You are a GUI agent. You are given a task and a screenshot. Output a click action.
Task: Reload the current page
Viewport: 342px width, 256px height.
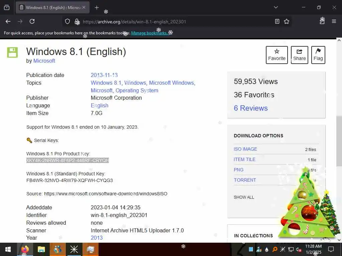pyautogui.click(x=32, y=21)
